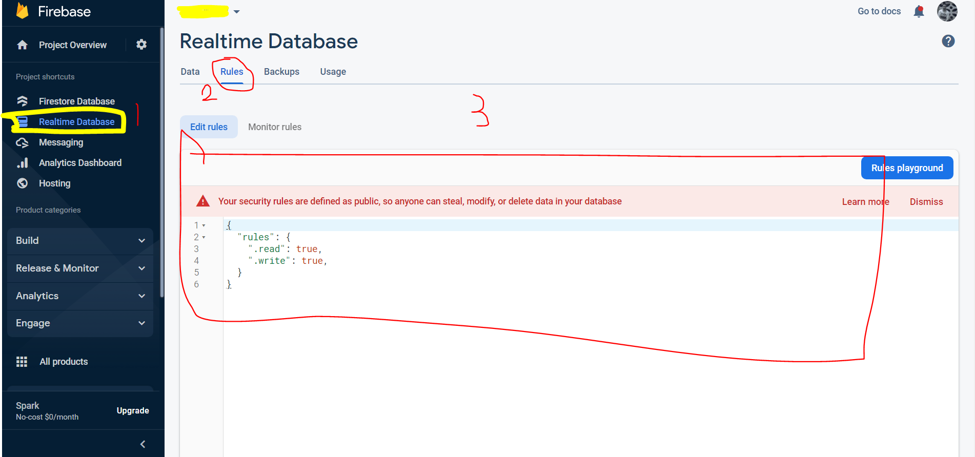Select the Edit rules tab
The height and width of the screenshot is (457, 975).
point(209,127)
